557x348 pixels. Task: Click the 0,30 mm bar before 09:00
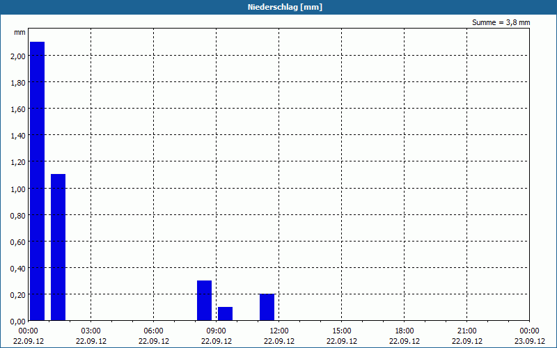tap(204, 301)
